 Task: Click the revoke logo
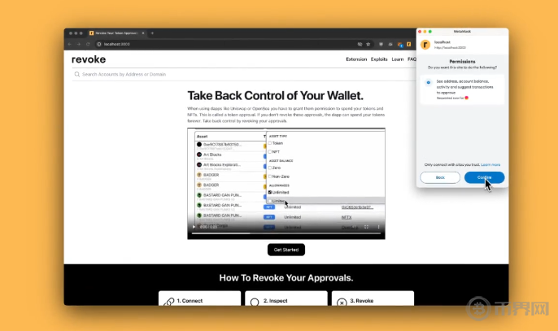point(89,59)
